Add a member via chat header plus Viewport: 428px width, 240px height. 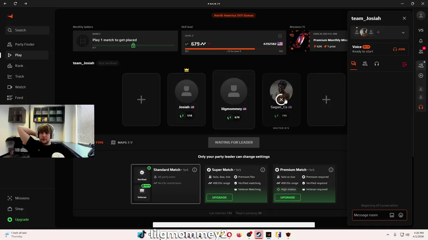click(x=378, y=32)
